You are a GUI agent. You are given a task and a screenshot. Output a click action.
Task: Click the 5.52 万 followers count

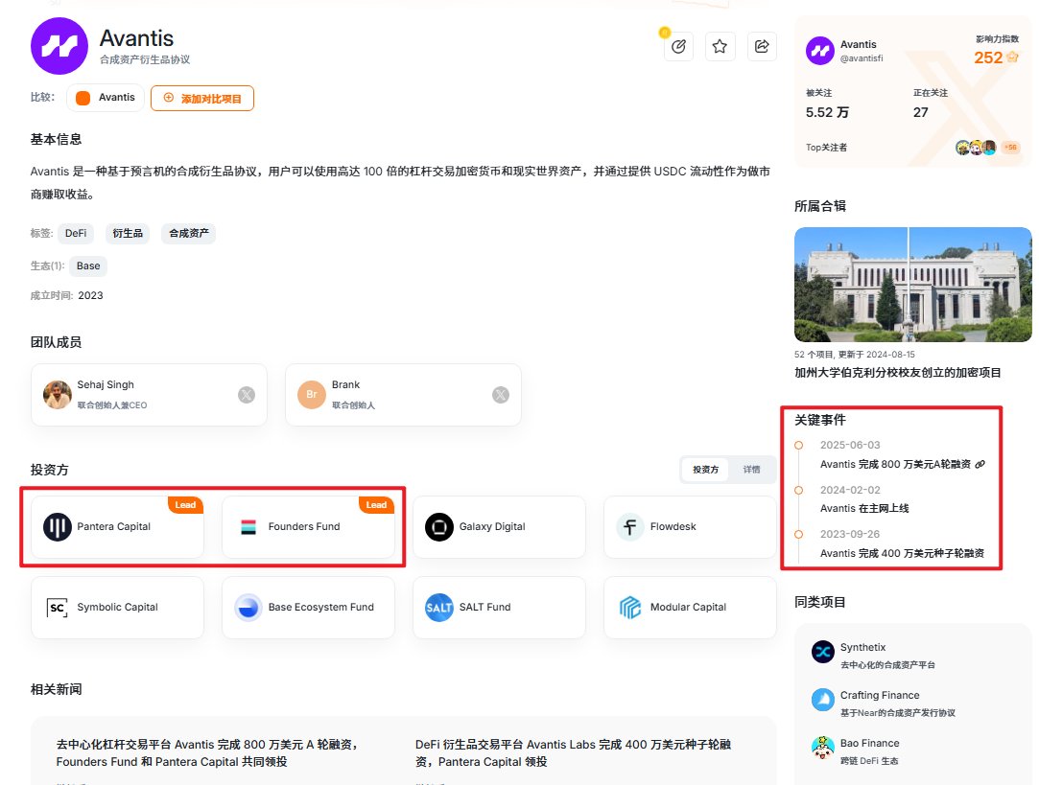827,112
